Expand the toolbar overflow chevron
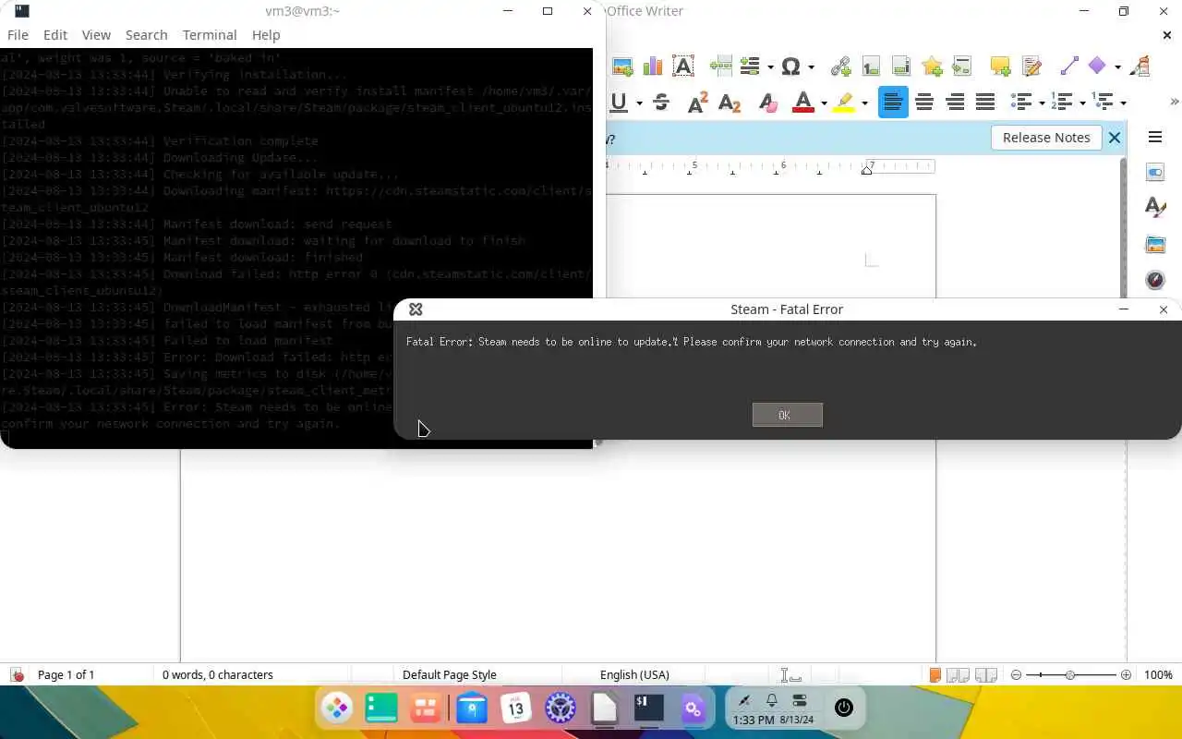The width and height of the screenshot is (1182, 739). pos(1174,103)
